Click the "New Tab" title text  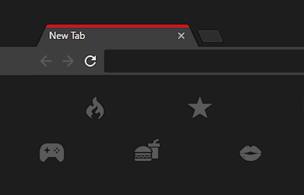[x=67, y=36]
